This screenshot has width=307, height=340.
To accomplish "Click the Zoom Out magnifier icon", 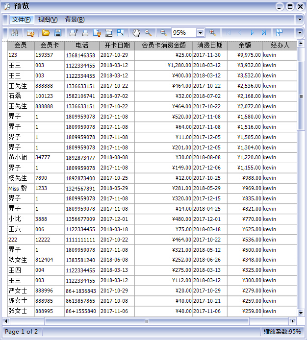I will point(164,33).
